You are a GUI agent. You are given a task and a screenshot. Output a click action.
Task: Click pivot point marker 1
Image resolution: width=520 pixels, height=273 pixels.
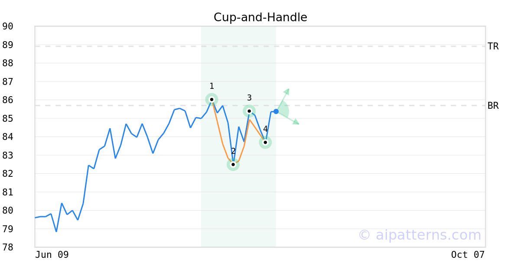(x=211, y=99)
